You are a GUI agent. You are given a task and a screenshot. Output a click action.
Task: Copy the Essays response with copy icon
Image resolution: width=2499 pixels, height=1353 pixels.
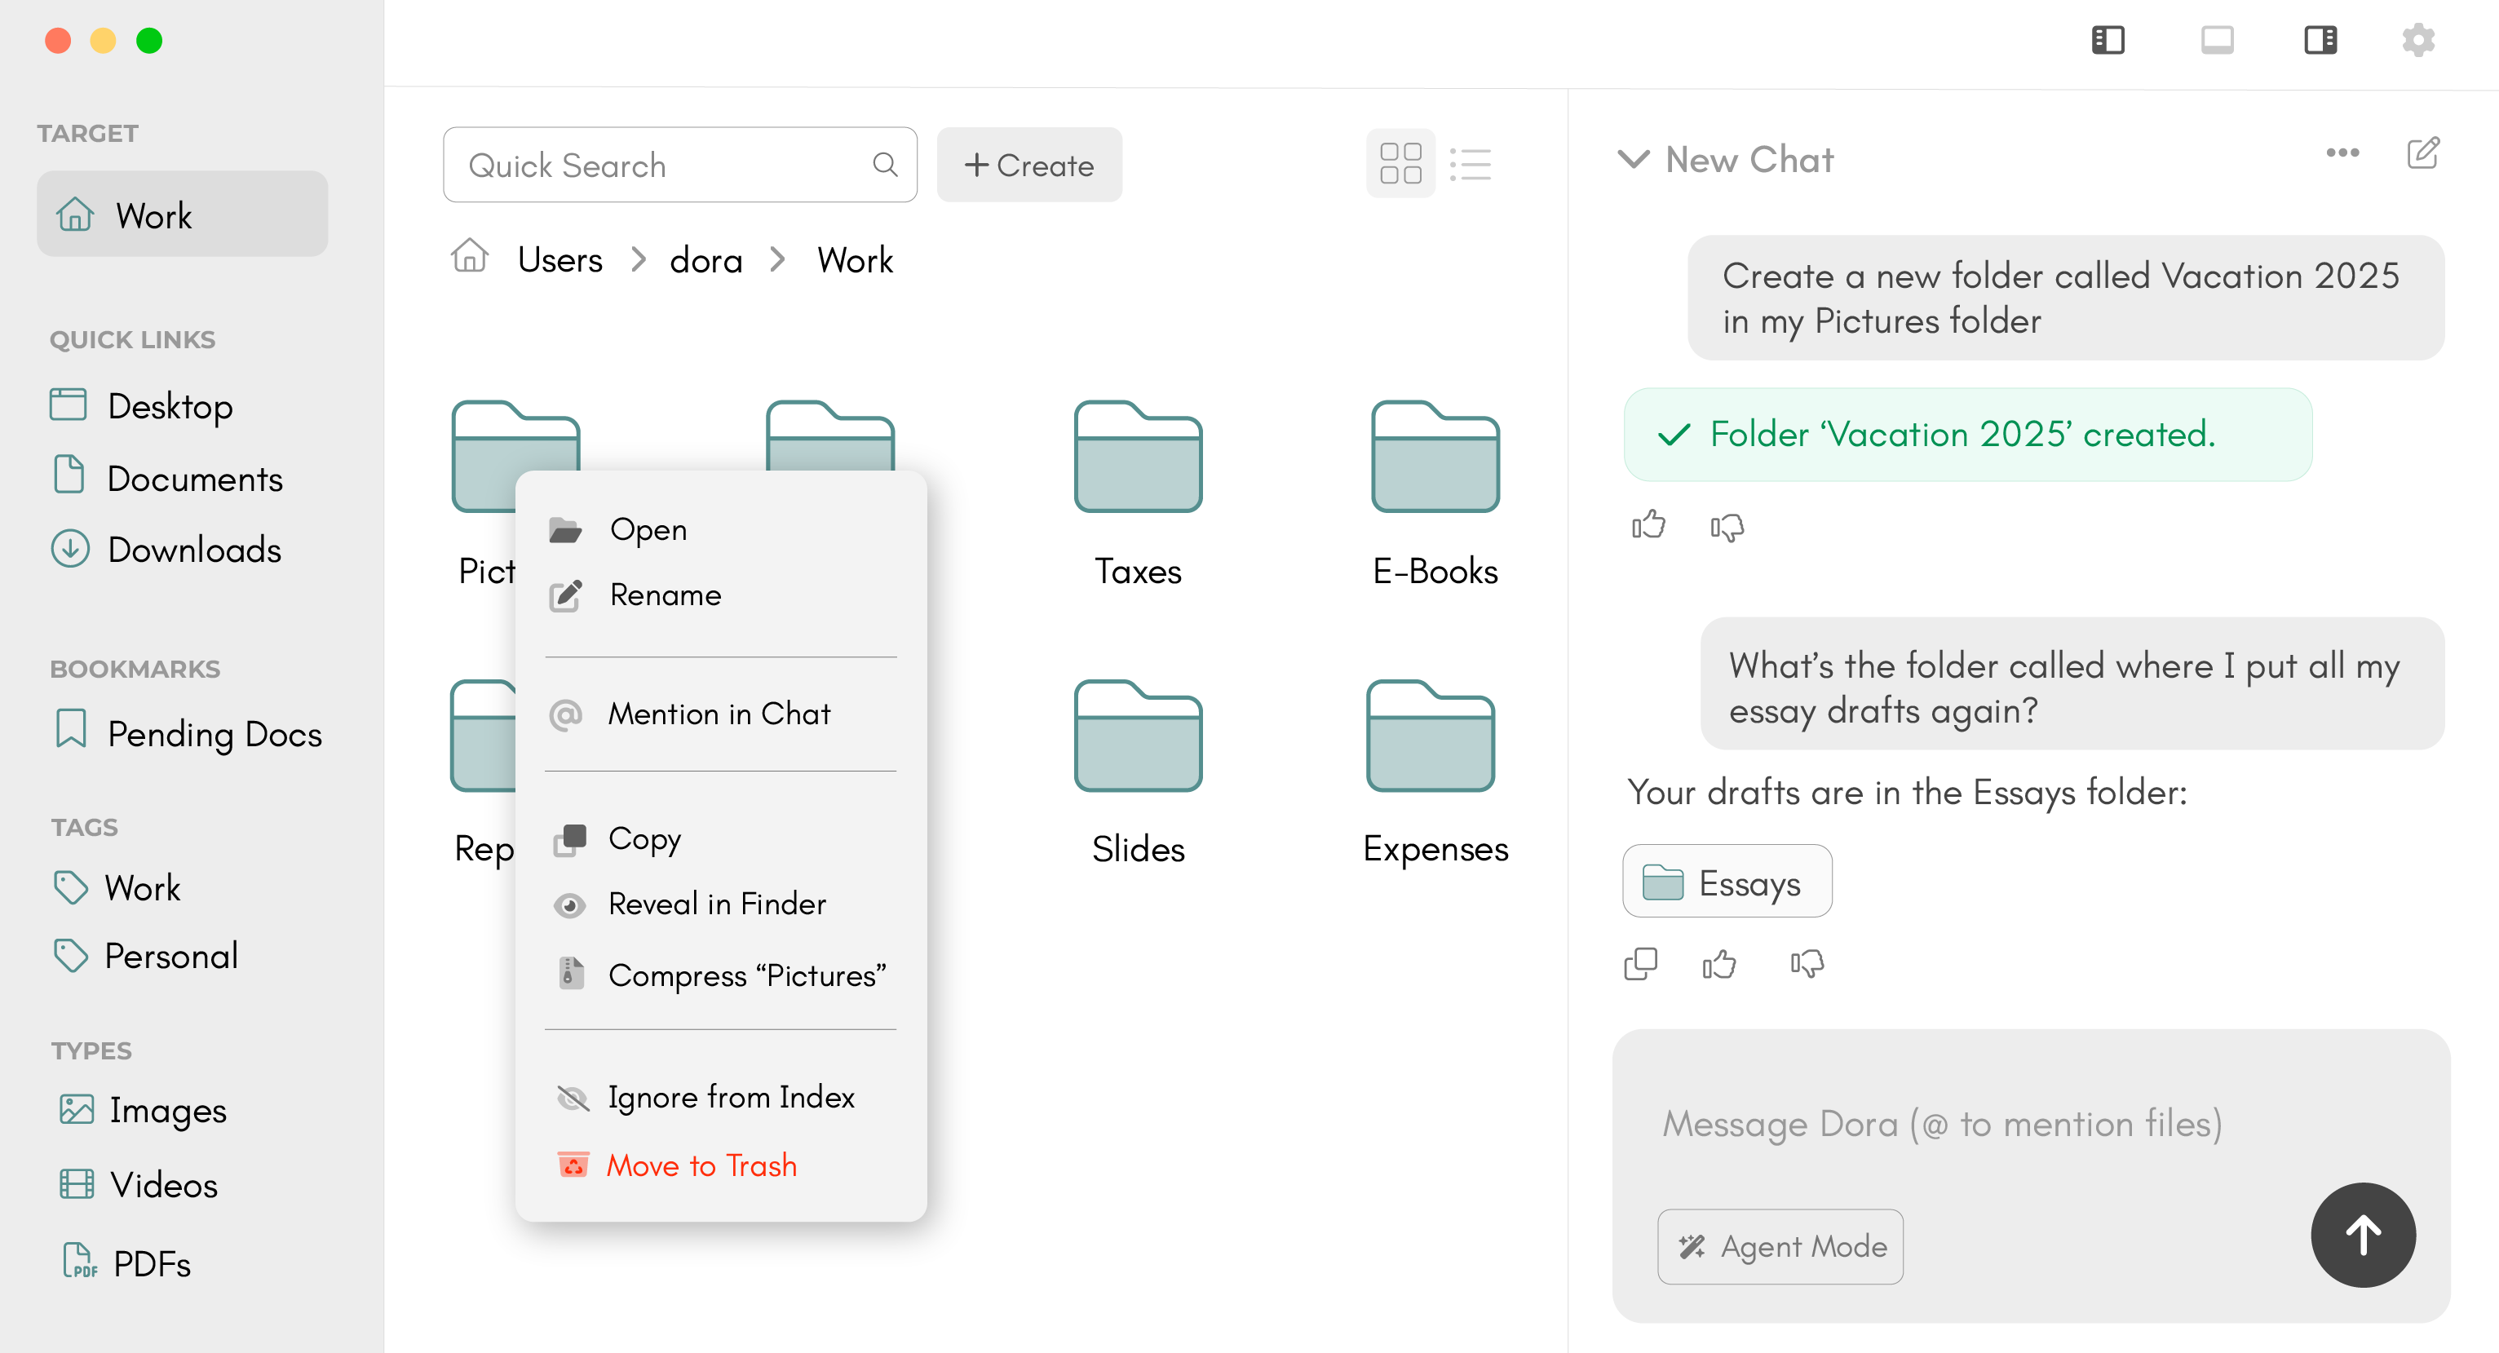pos(1640,964)
